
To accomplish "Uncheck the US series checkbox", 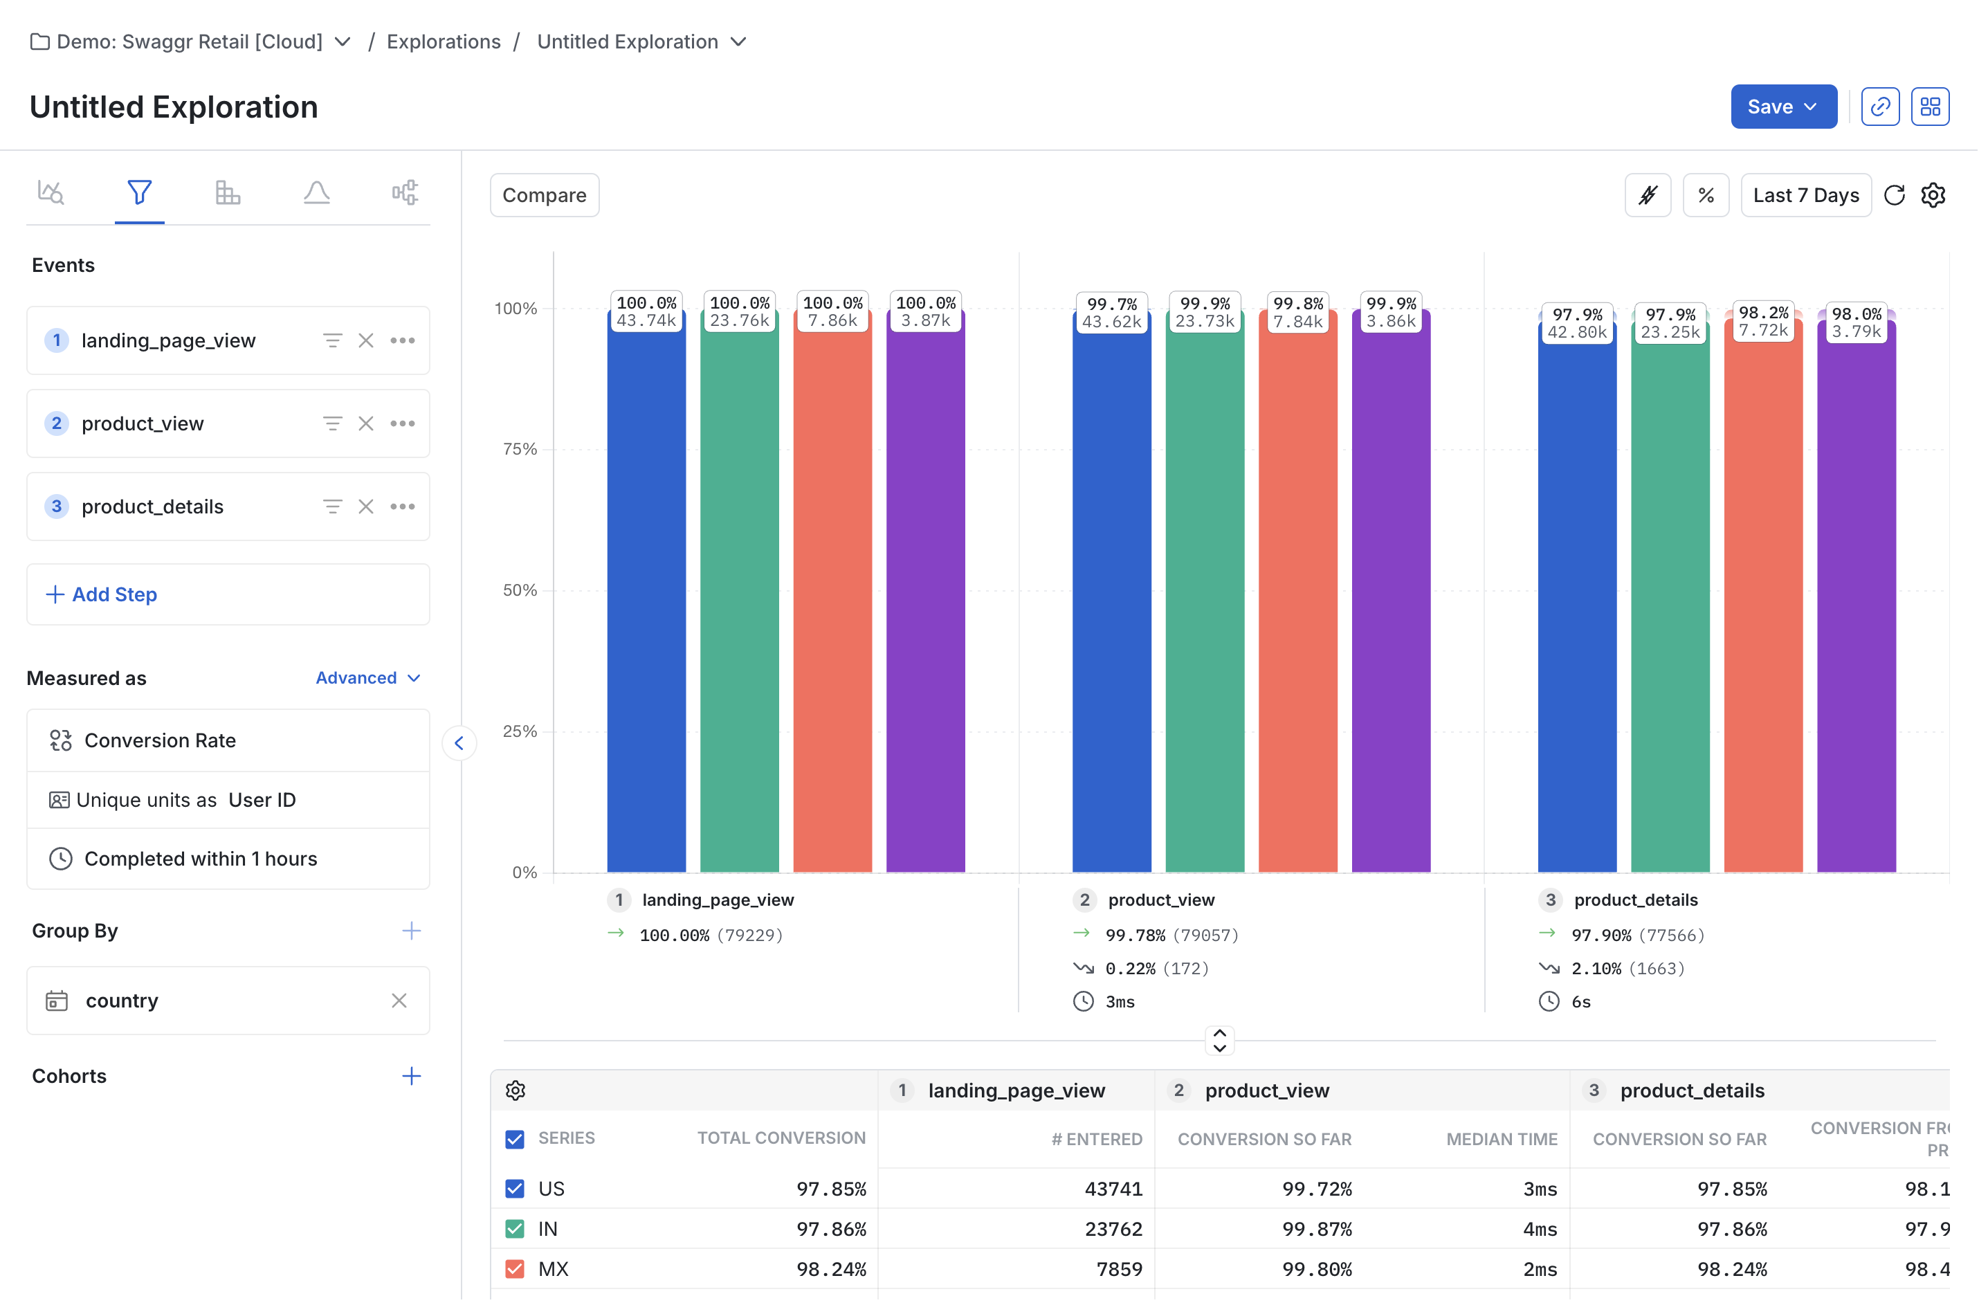I will pyautogui.click(x=515, y=1189).
